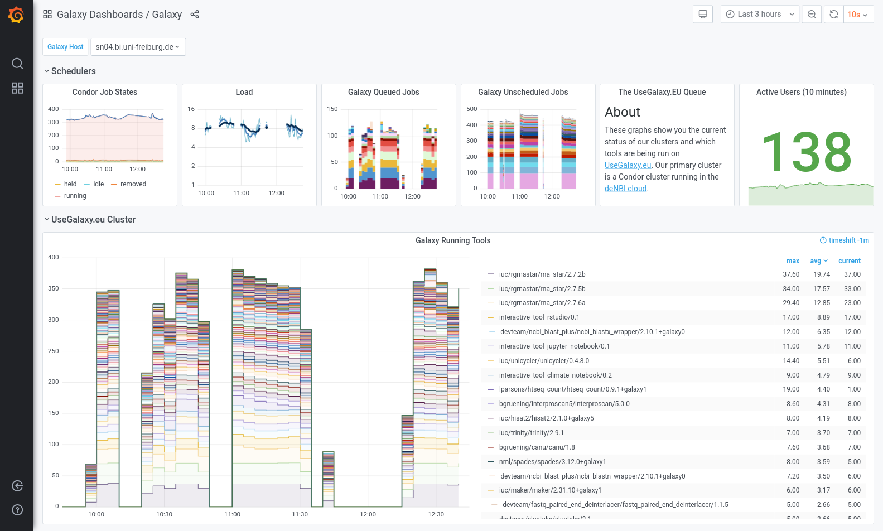Click ncbi_blastn_wrapper legend entry
883x531 pixels.
coord(593,476)
